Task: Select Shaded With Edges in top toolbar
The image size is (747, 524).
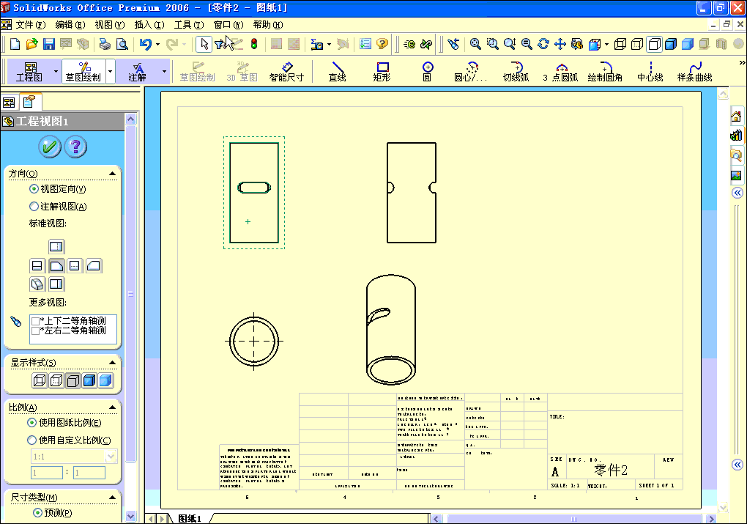Action: click(x=671, y=45)
